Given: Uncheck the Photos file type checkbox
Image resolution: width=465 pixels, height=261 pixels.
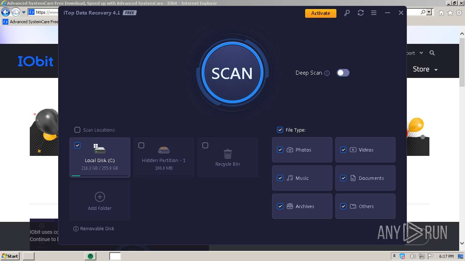Looking at the screenshot, I should click(280, 150).
